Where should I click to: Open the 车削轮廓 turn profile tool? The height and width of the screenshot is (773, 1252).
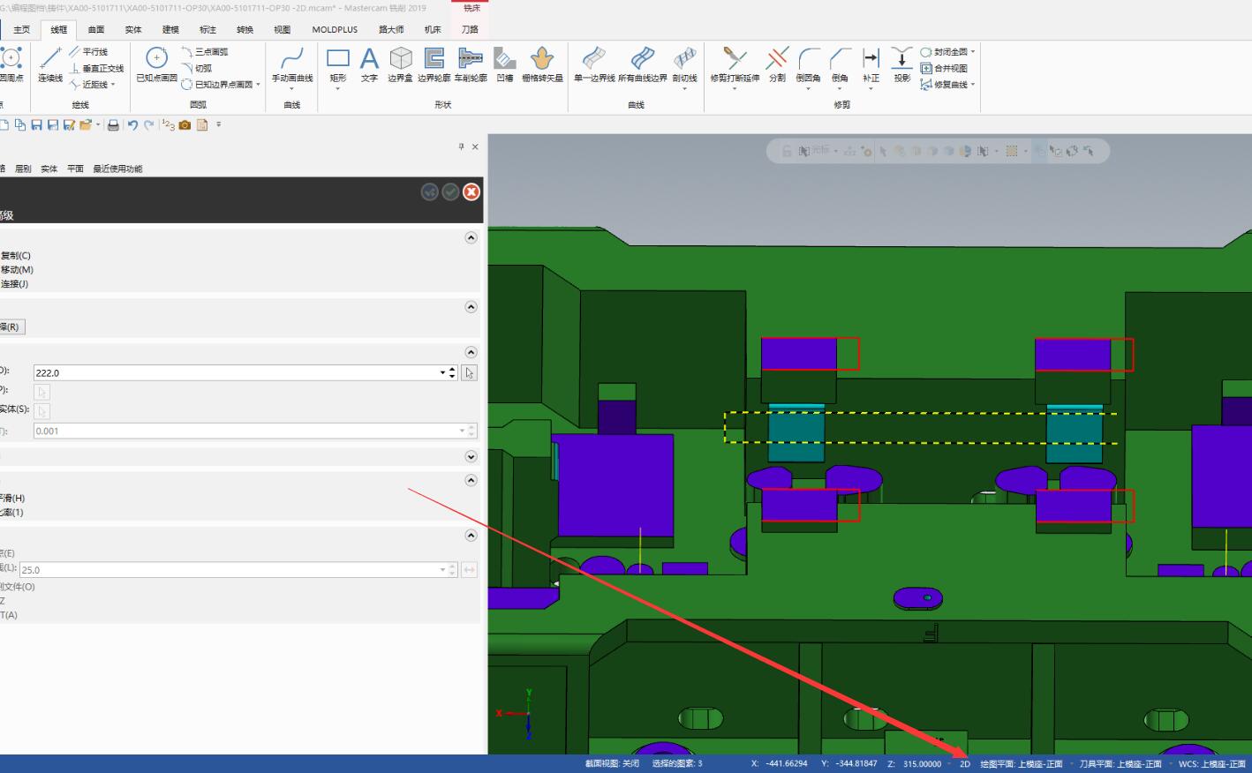click(471, 64)
